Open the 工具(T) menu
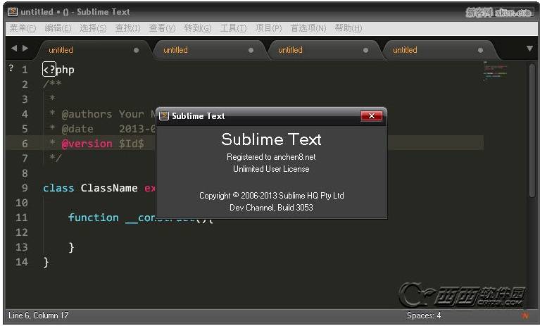540x326 pixels. (x=233, y=28)
